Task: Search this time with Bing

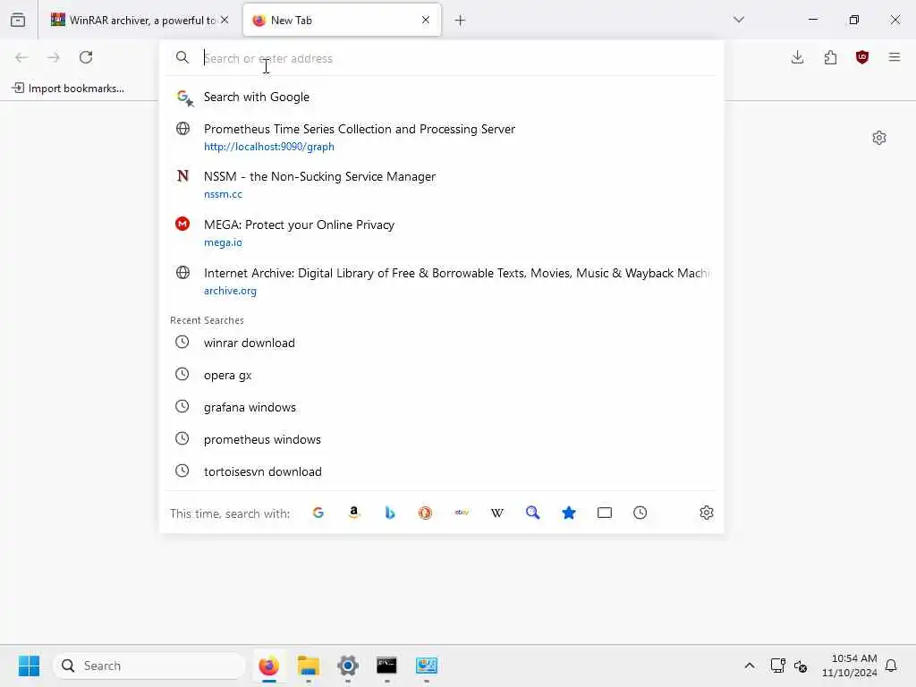Action: pyautogui.click(x=390, y=513)
